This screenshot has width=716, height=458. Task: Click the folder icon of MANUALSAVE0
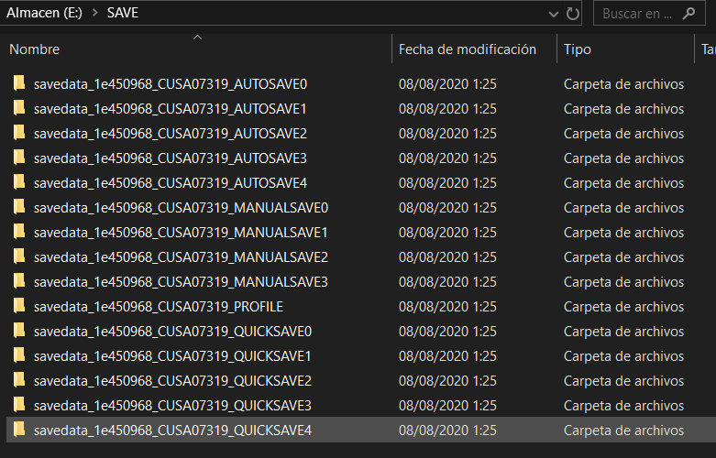pos(19,207)
